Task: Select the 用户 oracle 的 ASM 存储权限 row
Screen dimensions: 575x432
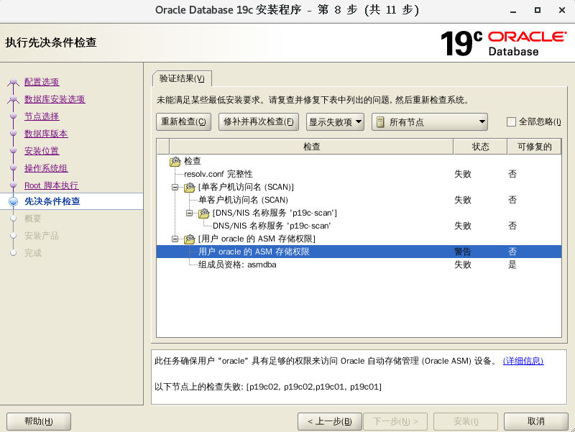Action: pyautogui.click(x=359, y=252)
